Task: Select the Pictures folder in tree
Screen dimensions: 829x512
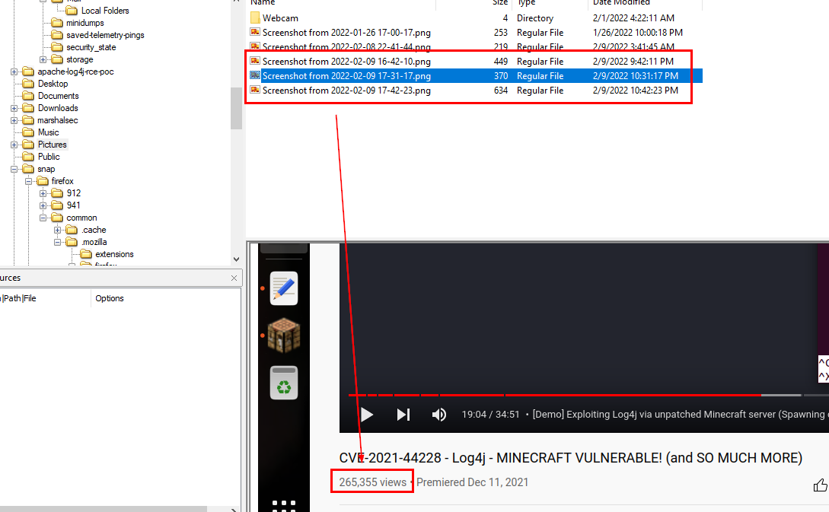Action: pos(52,145)
